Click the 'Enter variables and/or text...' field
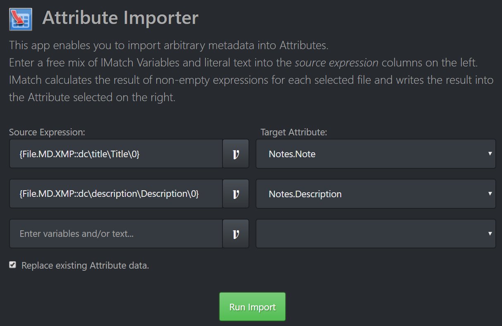The image size is (502, 326). (x=116, y=234)
